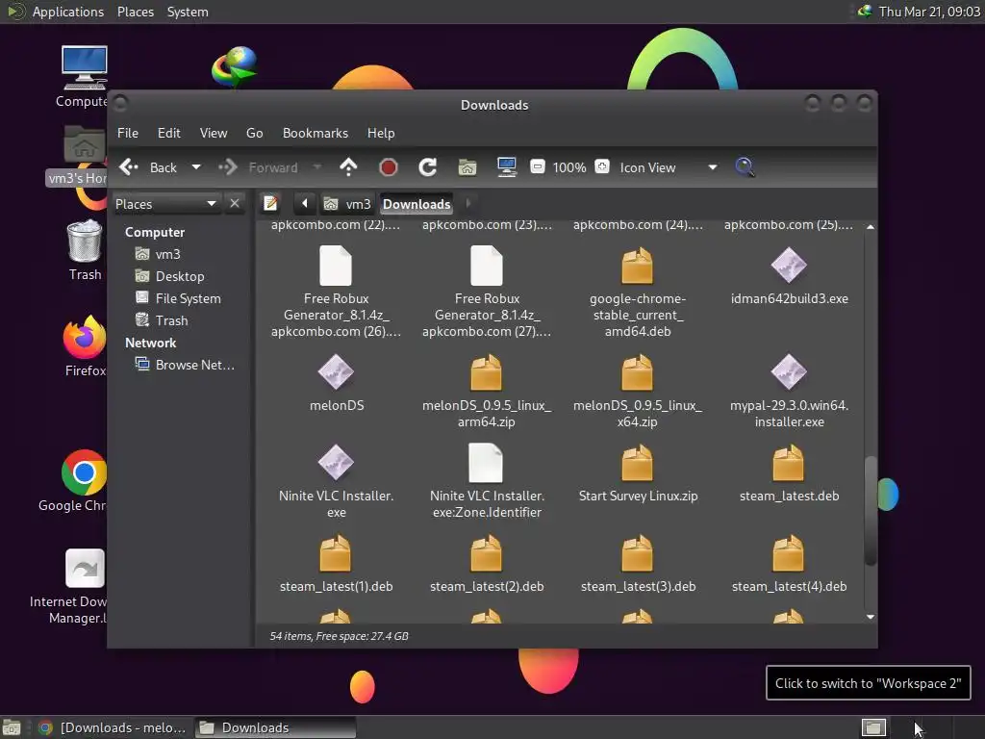985x739 pixels.
Task: Select the melonDS executable icon
Action: [x=336, y=372]
